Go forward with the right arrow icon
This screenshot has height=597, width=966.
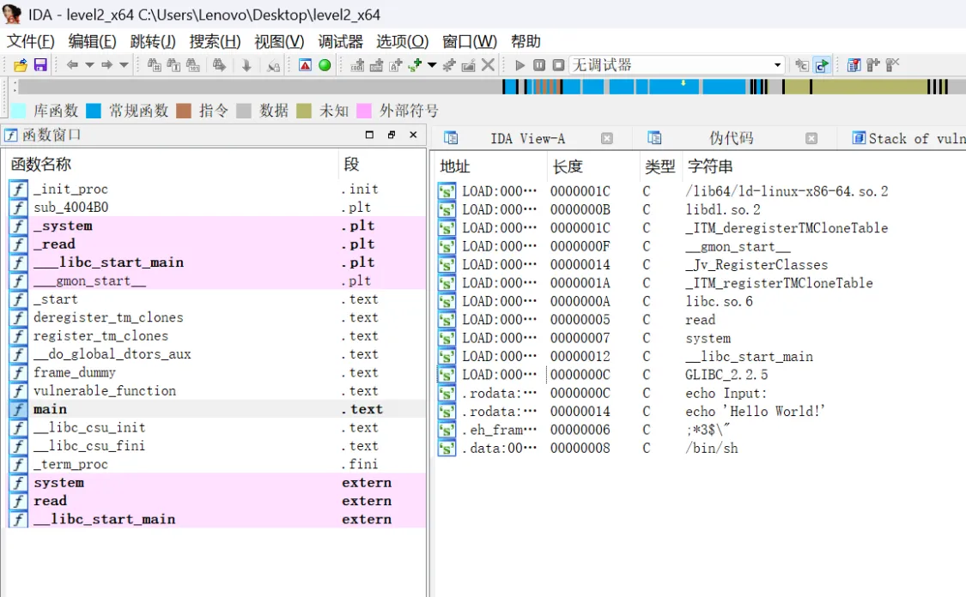coord(106,65)
